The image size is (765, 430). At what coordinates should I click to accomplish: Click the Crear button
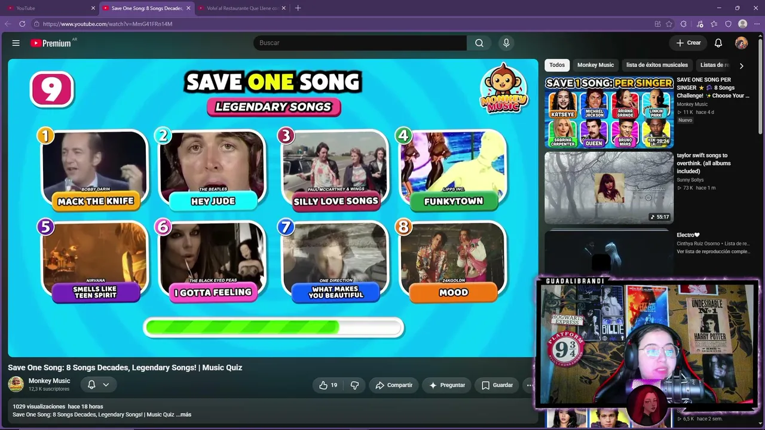point(688,43)
